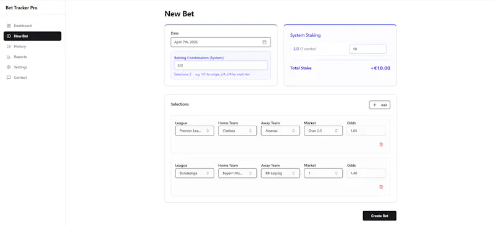Open the RB Leipzig away team dropdown
The image size is (494, 226).
(x=280, y=173)
